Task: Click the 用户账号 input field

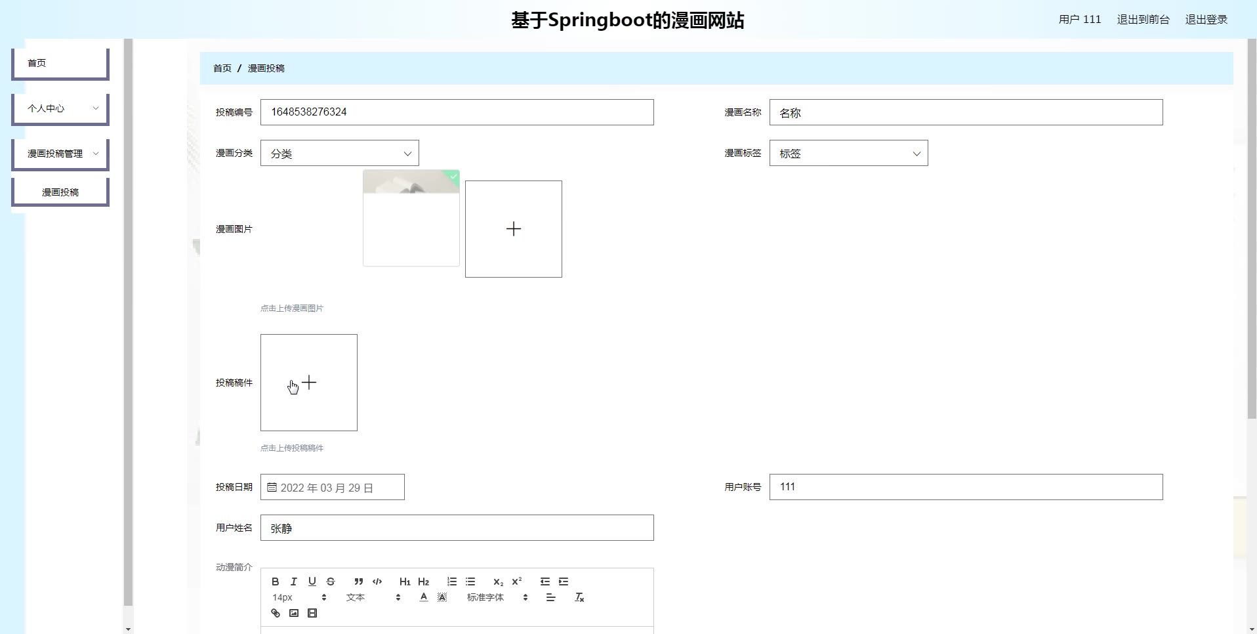Action: [x=966, y=487]
